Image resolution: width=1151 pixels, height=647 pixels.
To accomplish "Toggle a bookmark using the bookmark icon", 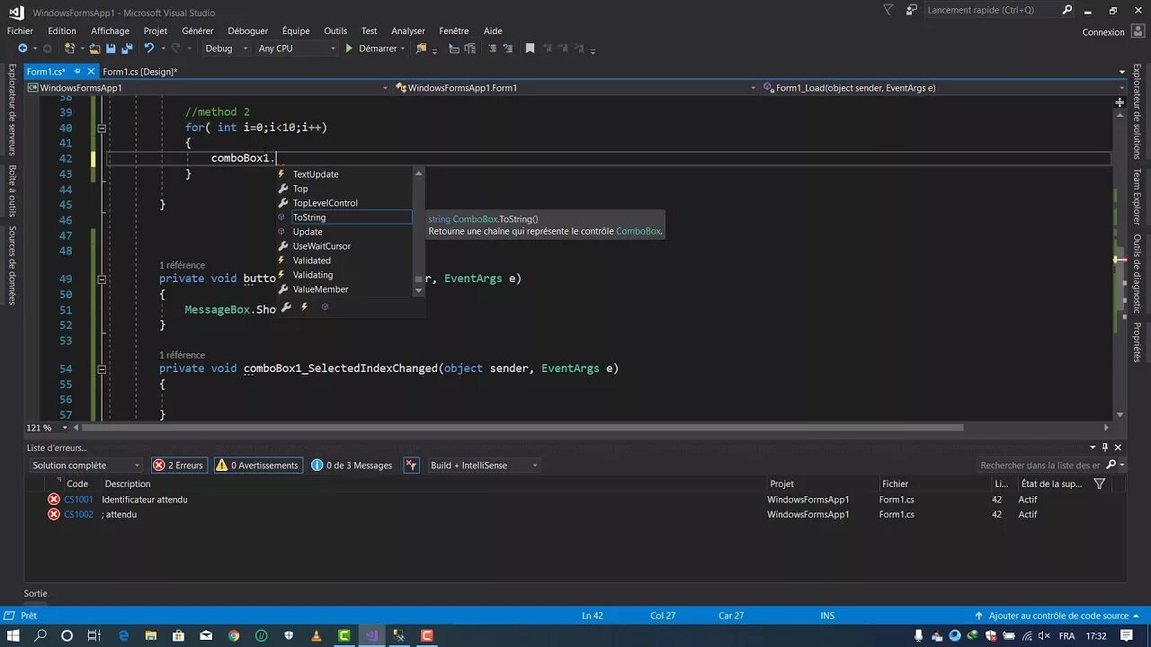I will pos(529,49).
